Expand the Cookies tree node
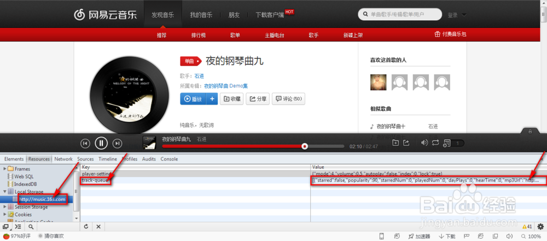The image size is (547, 241). coord(4,214)
